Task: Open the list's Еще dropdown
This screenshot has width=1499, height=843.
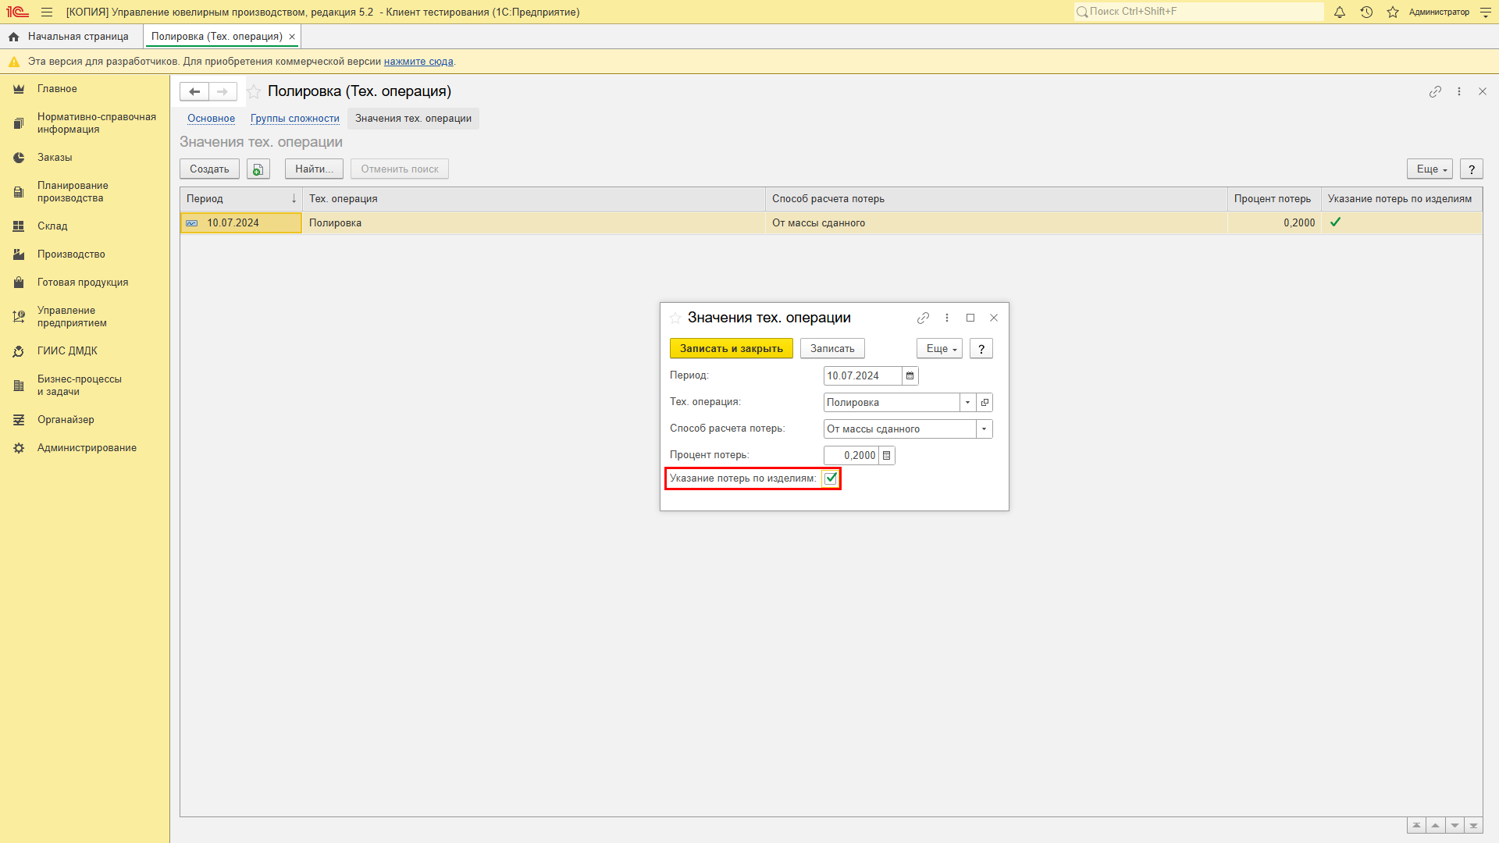Action: click(x=1430, y=169)
